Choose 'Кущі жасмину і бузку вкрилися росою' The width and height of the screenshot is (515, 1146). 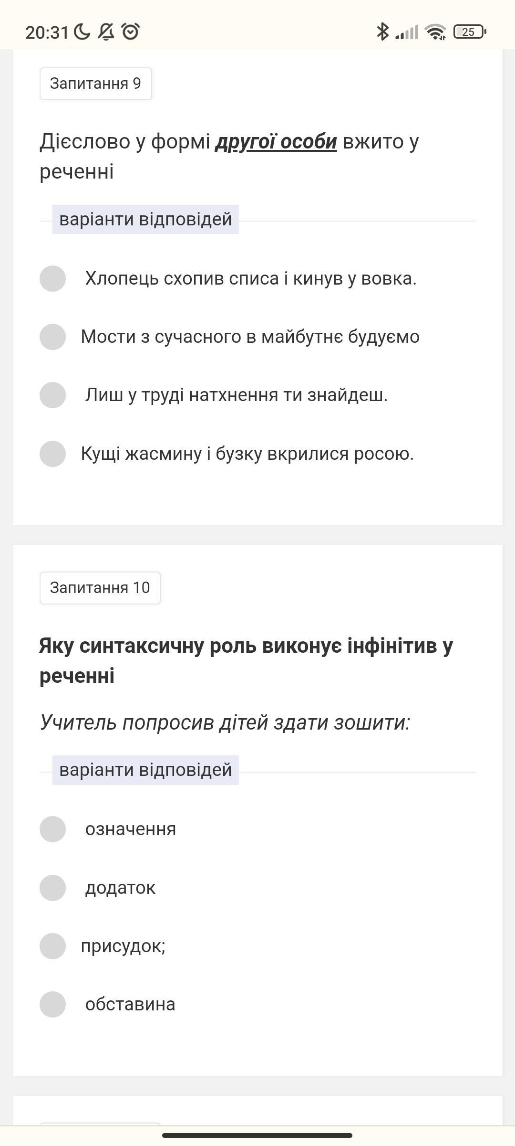[52, 454]
